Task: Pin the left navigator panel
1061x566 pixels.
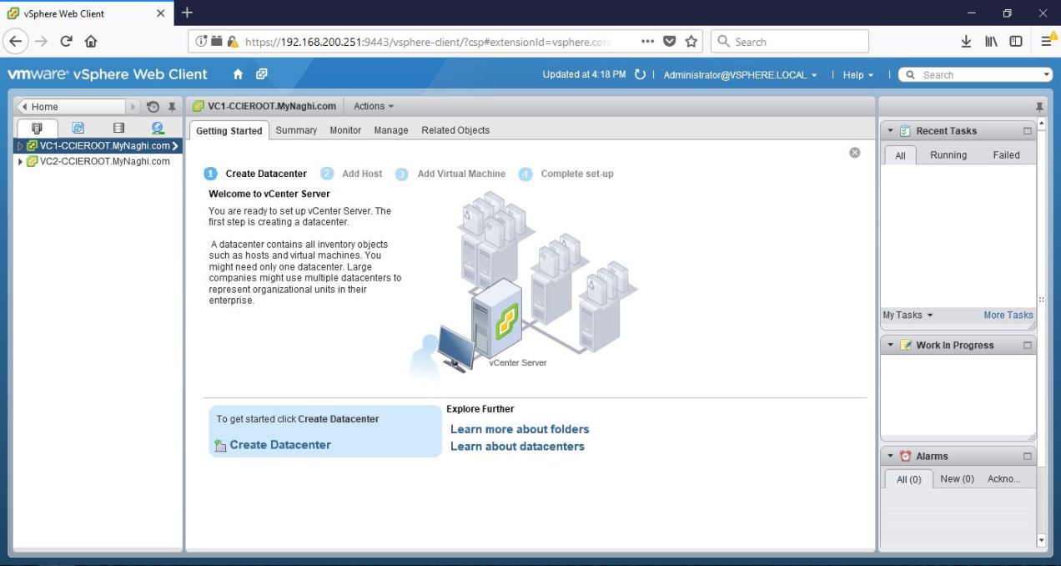Action: click(172, 107)
